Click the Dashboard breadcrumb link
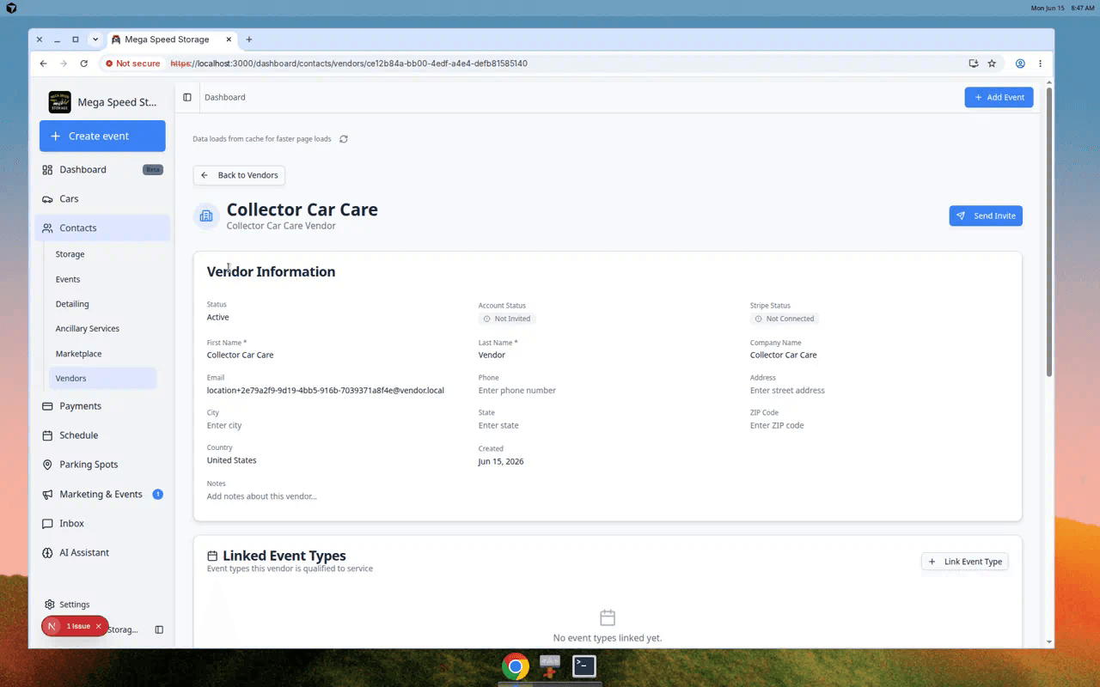1100x687 pixels. coord(225,97)
